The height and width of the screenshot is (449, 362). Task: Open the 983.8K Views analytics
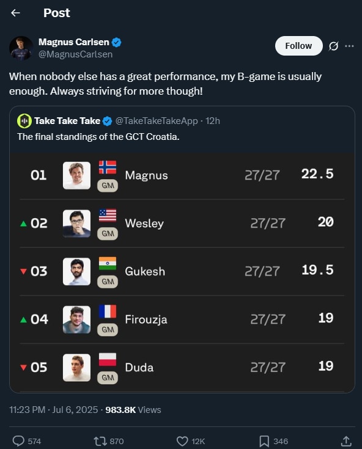click(133, 410)
